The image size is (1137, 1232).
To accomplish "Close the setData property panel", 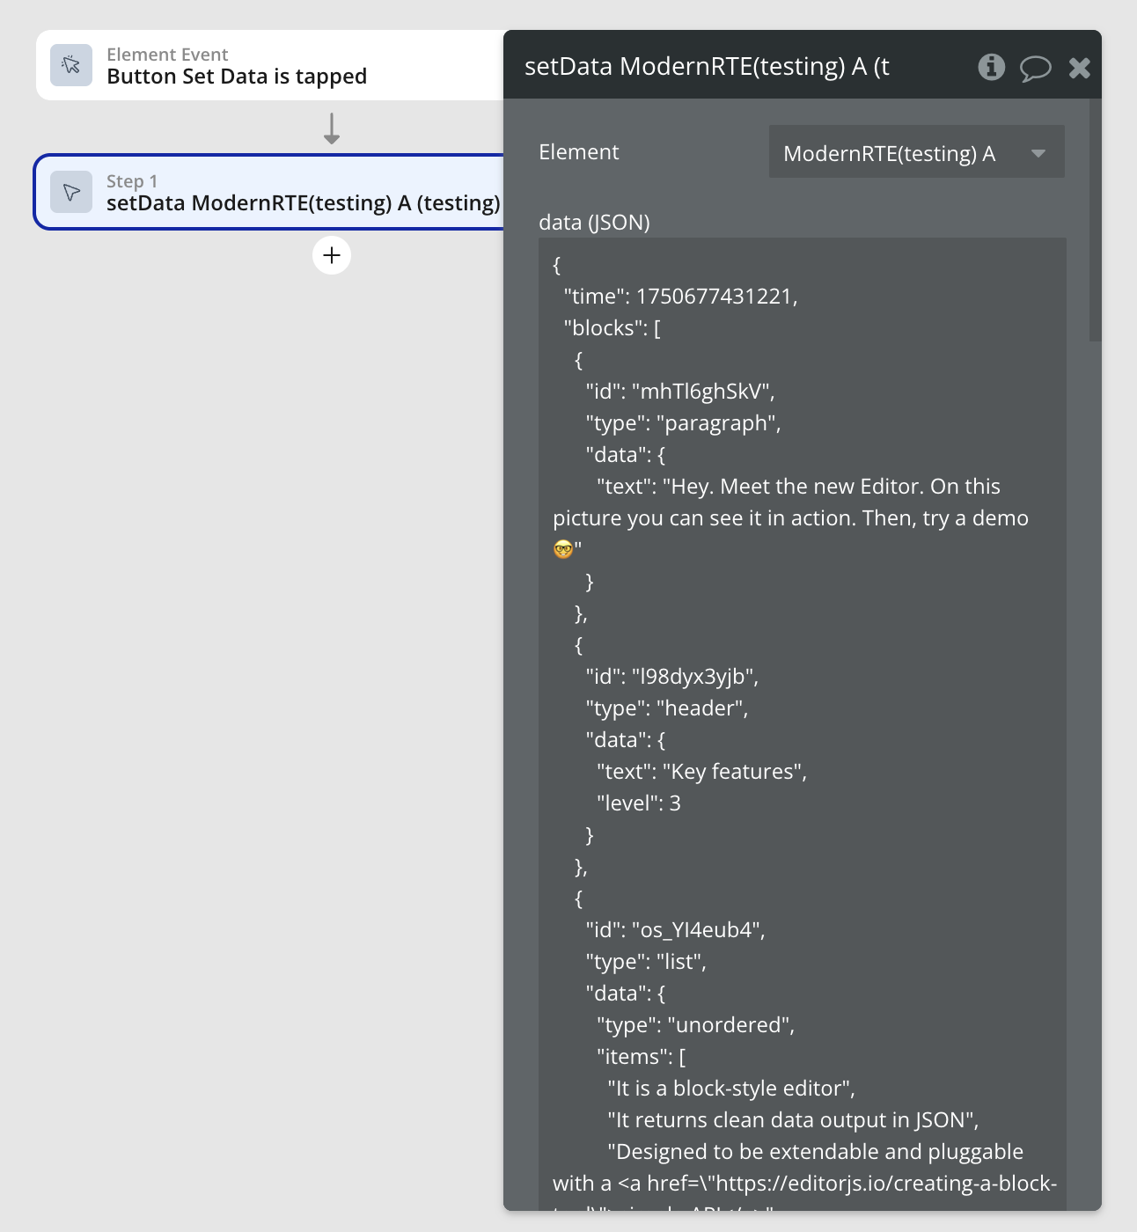I will [x=1080, y=68].
